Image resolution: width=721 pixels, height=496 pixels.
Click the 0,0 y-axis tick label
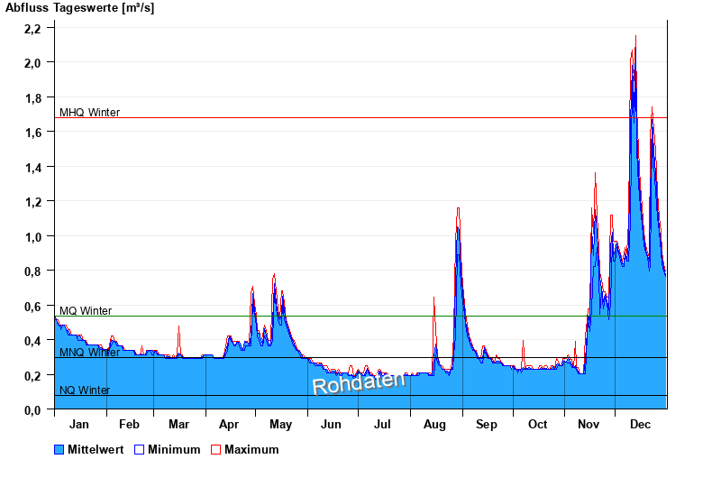(x=32, y=409)
